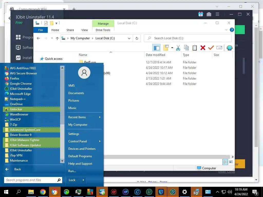Click My Computer breadcrumb in address bar
Screen dimensions: 263x197
80,38
